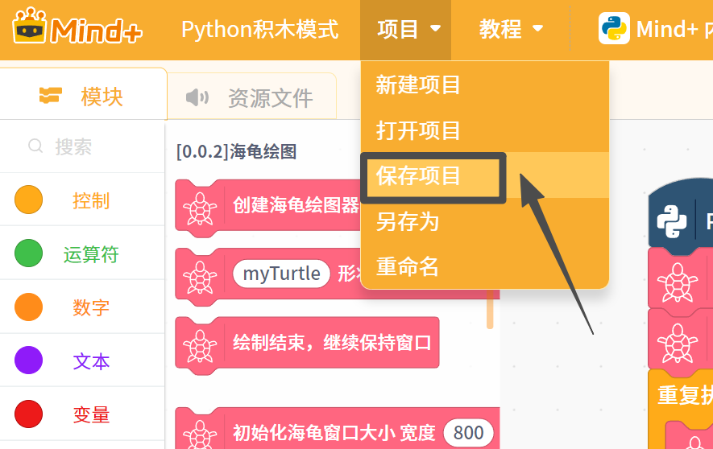Click turtle icon on 绘制结束 block
Viewport: 713px width, 449px height.
200,346
